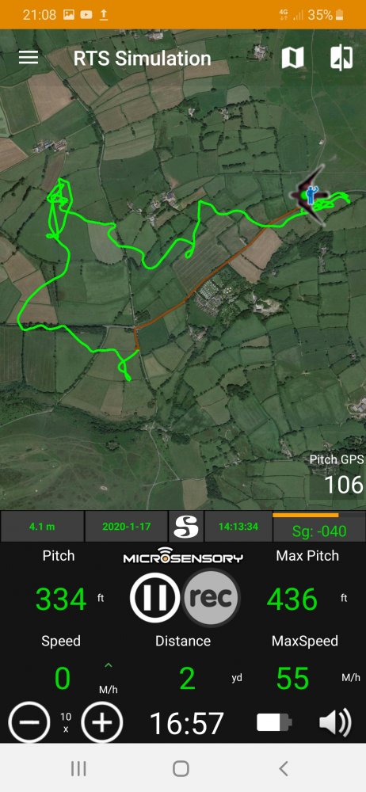Tap the 16:57 elapsed timer
The width and height of the screenshot is (366, 792).
[186, 723]
